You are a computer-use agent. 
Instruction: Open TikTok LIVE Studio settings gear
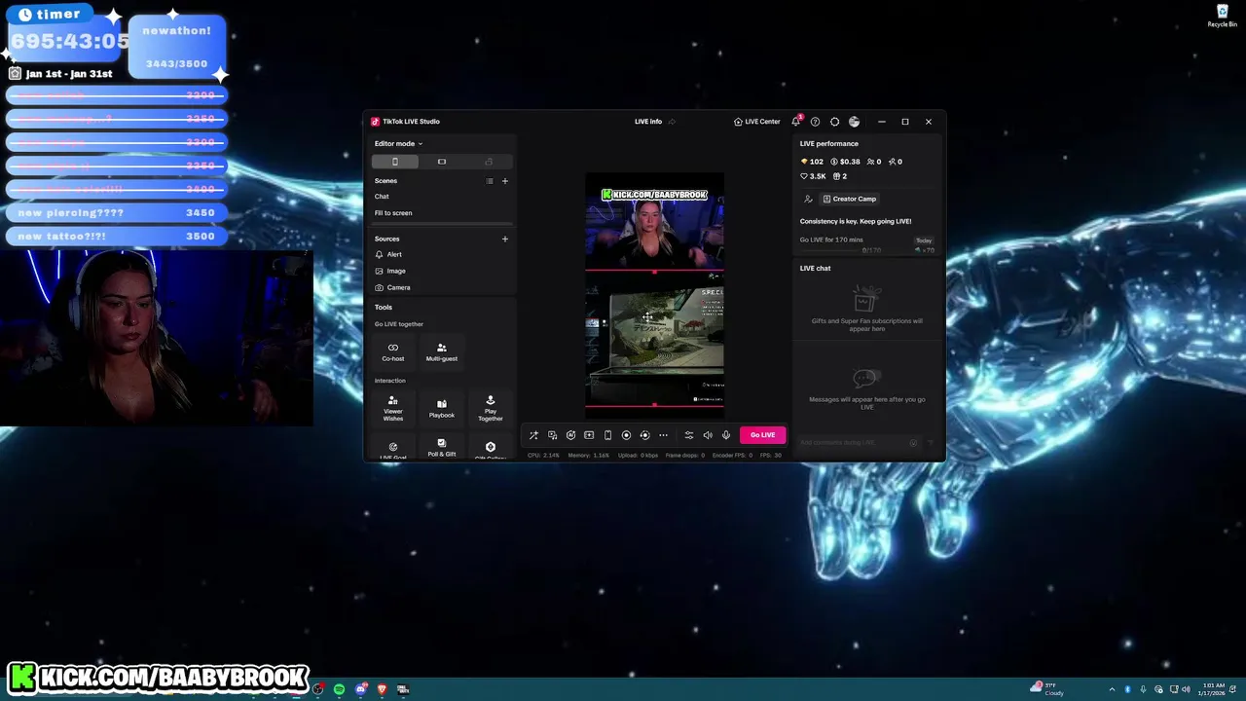click(x=834, y=122)
